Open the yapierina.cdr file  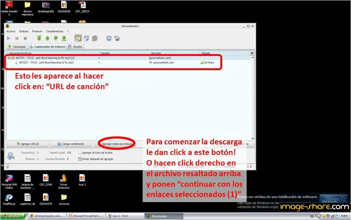coord(27,200)
